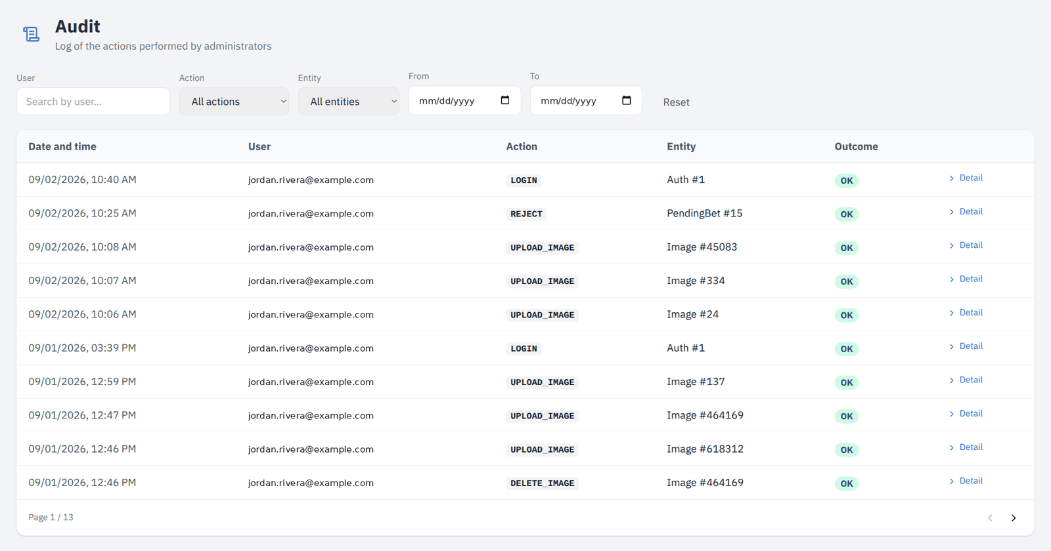This screenshot has height=551, width=1051.
Task: Open Detail for Image #334 row
Action: [x=966, y=279]
